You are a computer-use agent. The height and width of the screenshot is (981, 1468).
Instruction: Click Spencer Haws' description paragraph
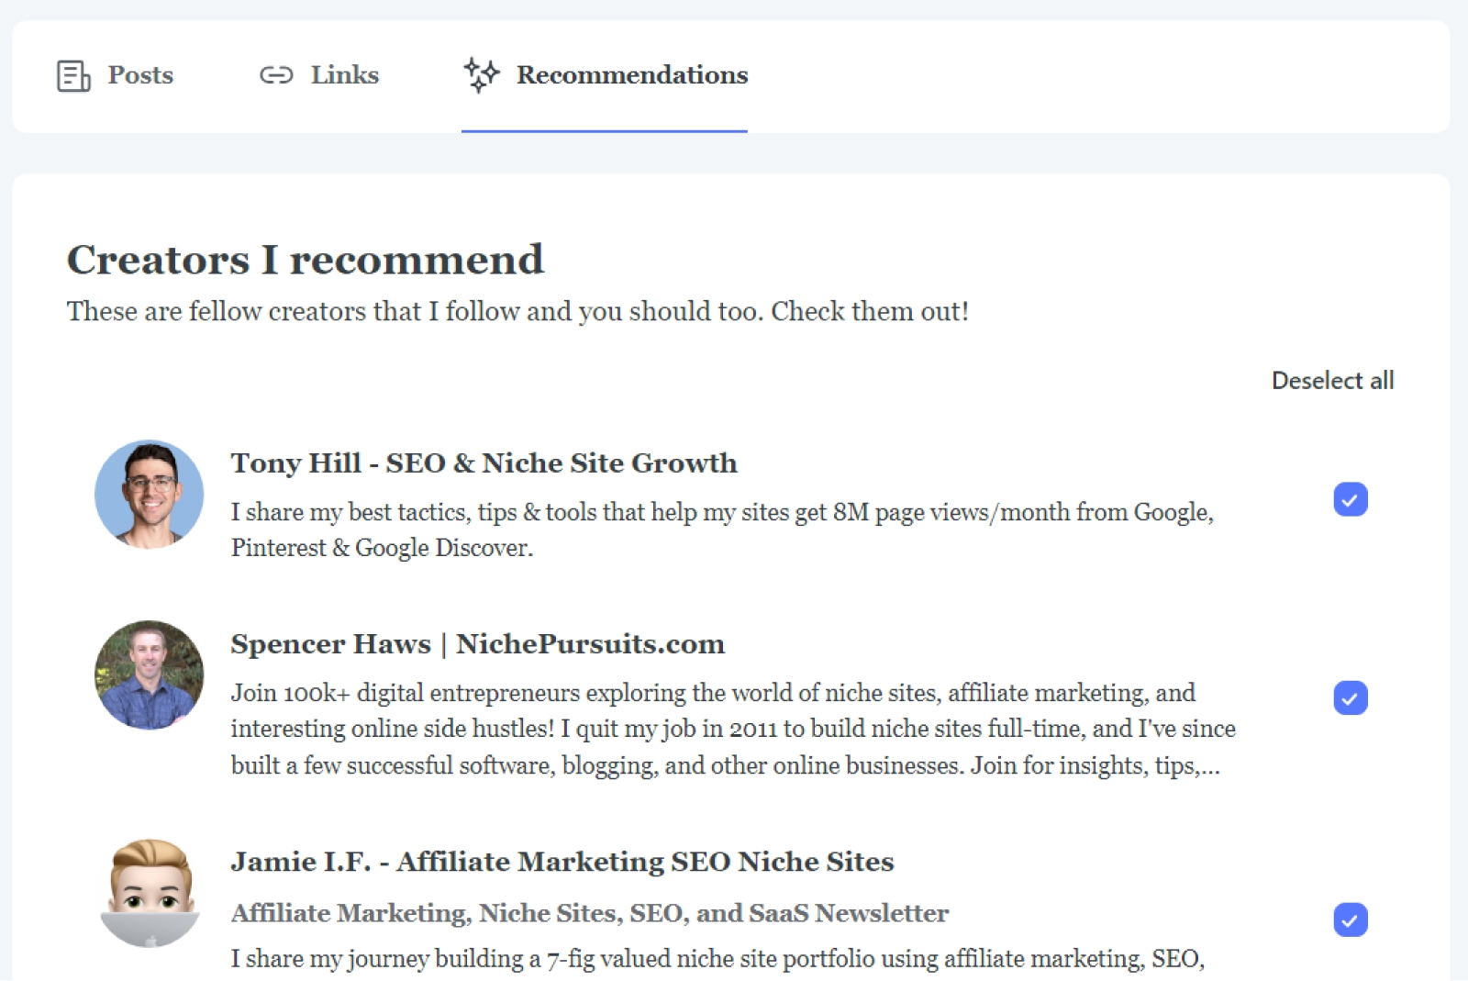click(732, 729)
